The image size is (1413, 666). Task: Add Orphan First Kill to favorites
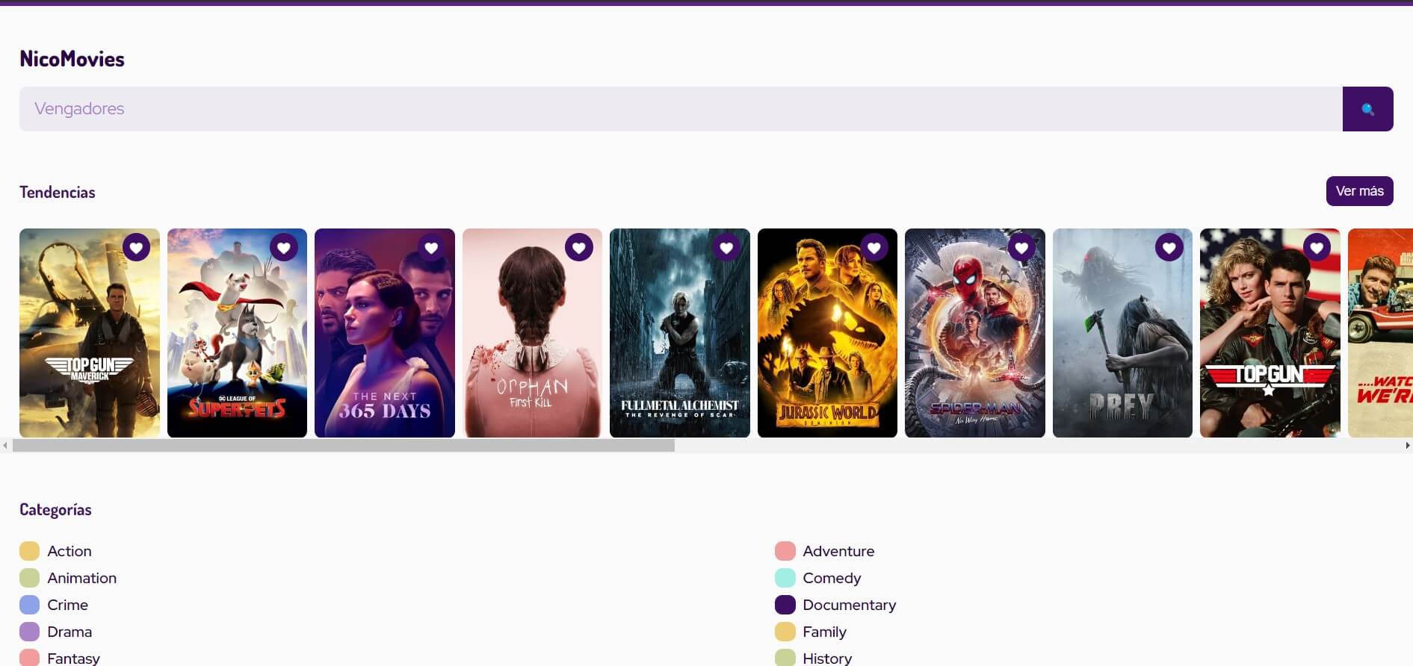pos(579,247)
